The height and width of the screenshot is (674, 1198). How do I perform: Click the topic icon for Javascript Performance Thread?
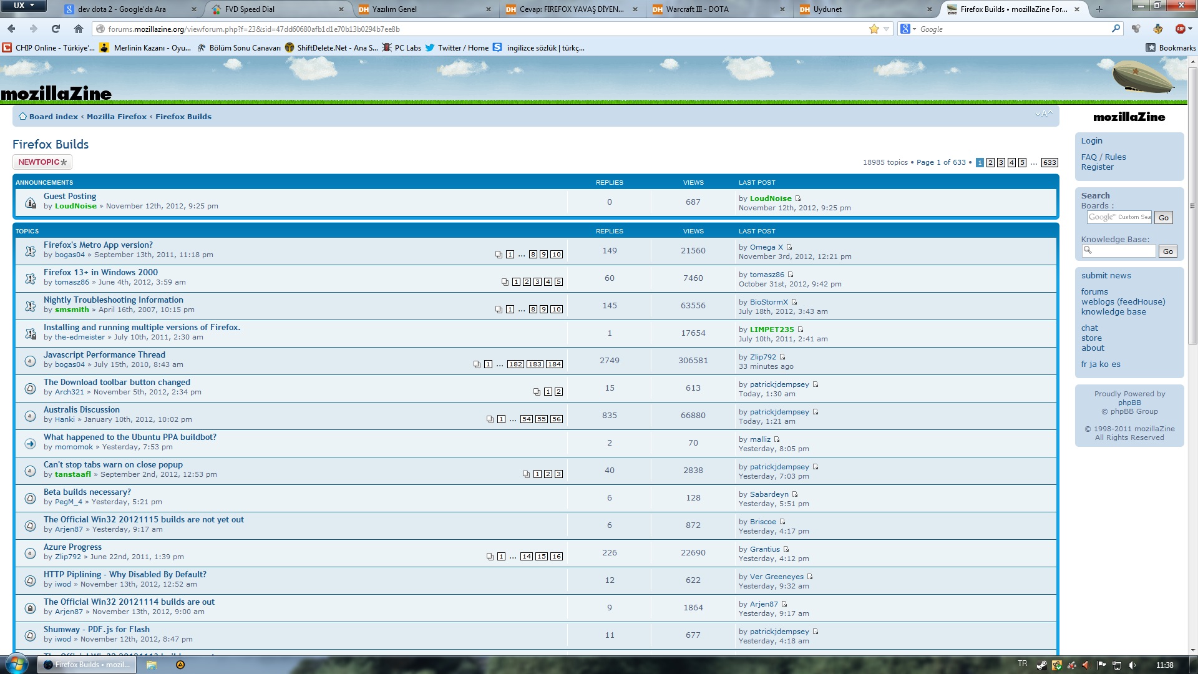click(30, 361)
